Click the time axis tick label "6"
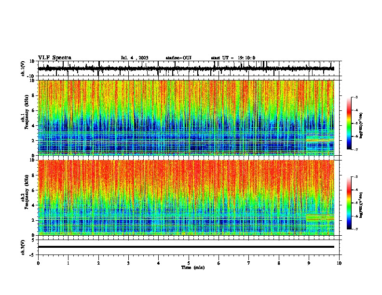The width and height of the screenshot is (382, 295). tap(218, 263)
